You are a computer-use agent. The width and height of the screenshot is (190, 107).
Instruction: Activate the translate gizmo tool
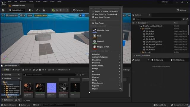[83, 15]
